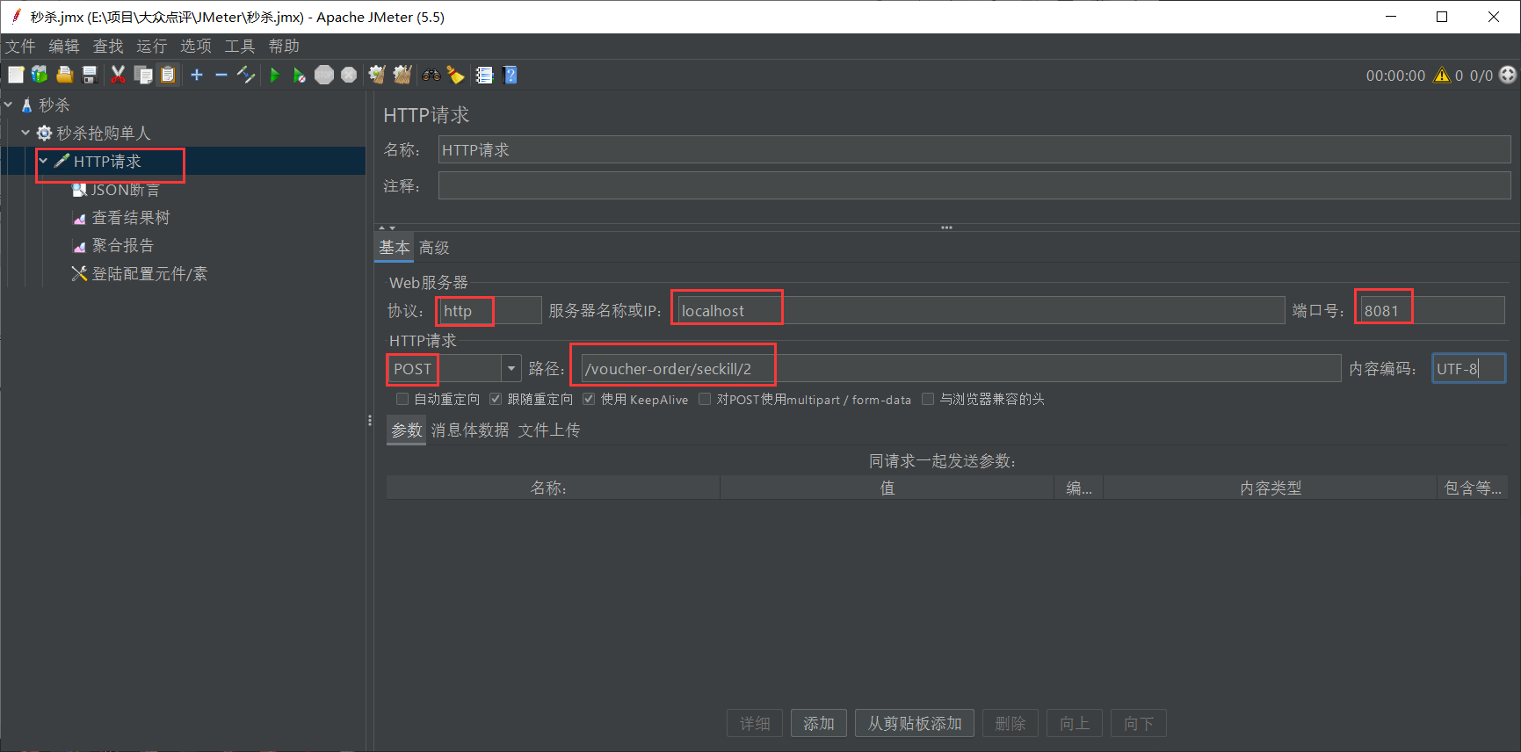Click the Save test plan floppy icon
The image size is (1521, 752).
click(90, 76)
